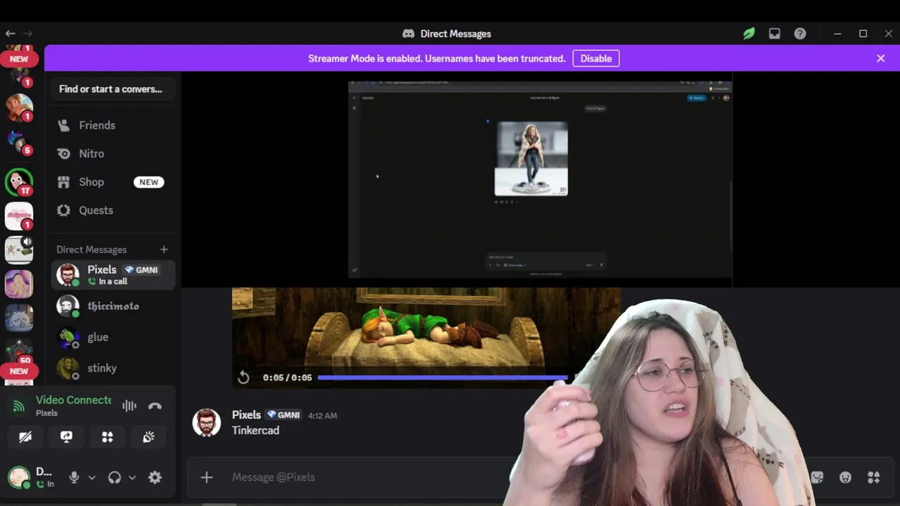
Task: Open the purple artwork server icon
Action: click(x=19, y=284)
